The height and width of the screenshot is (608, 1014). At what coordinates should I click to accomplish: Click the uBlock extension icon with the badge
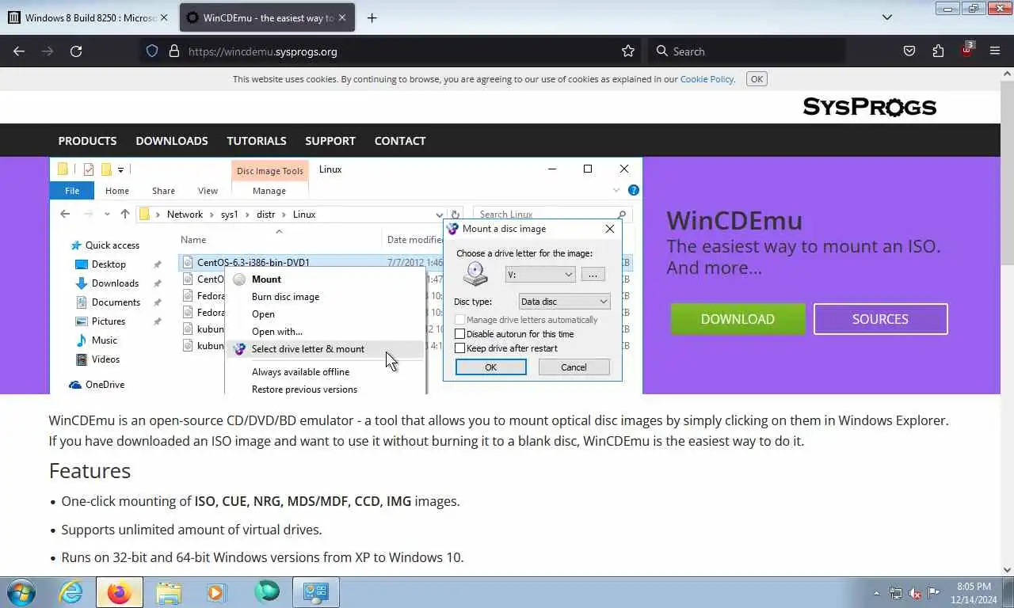point(966,50)
